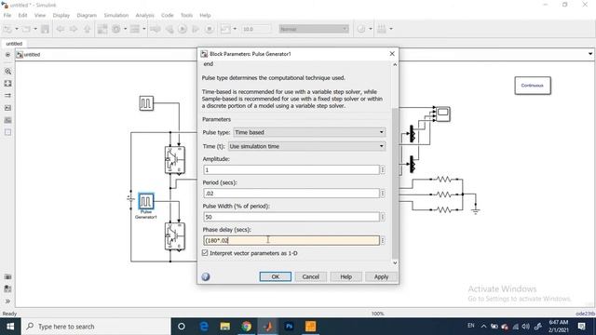Viewport: 596px width, 335px height.
Task: Click the Stop simulation button
Action: point(210,29)
